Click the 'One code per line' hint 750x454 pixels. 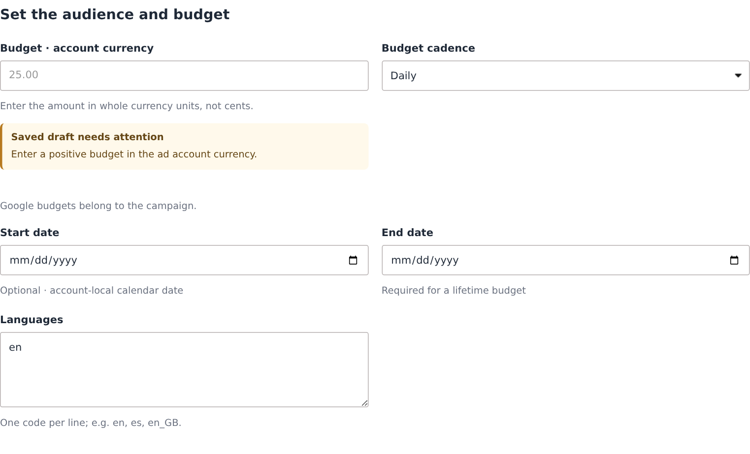point(91,423)
